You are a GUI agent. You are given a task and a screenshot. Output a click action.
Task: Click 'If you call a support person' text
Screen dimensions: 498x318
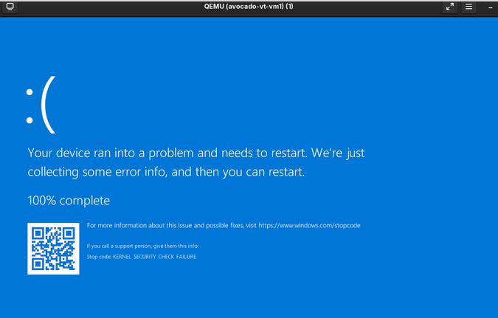click(x=142, y=246)
